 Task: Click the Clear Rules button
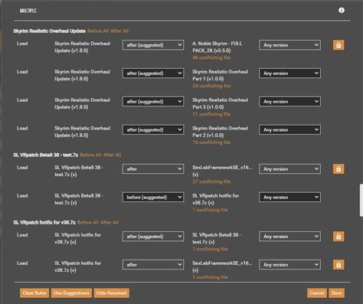(34, 293)
